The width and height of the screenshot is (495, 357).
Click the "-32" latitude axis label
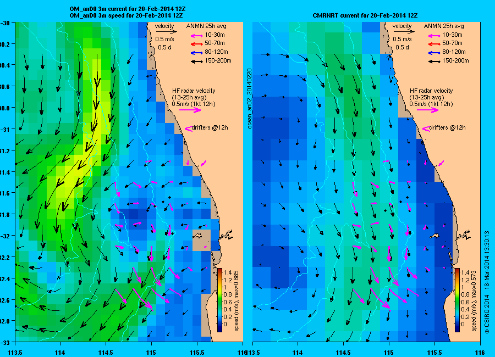(5, 236)
